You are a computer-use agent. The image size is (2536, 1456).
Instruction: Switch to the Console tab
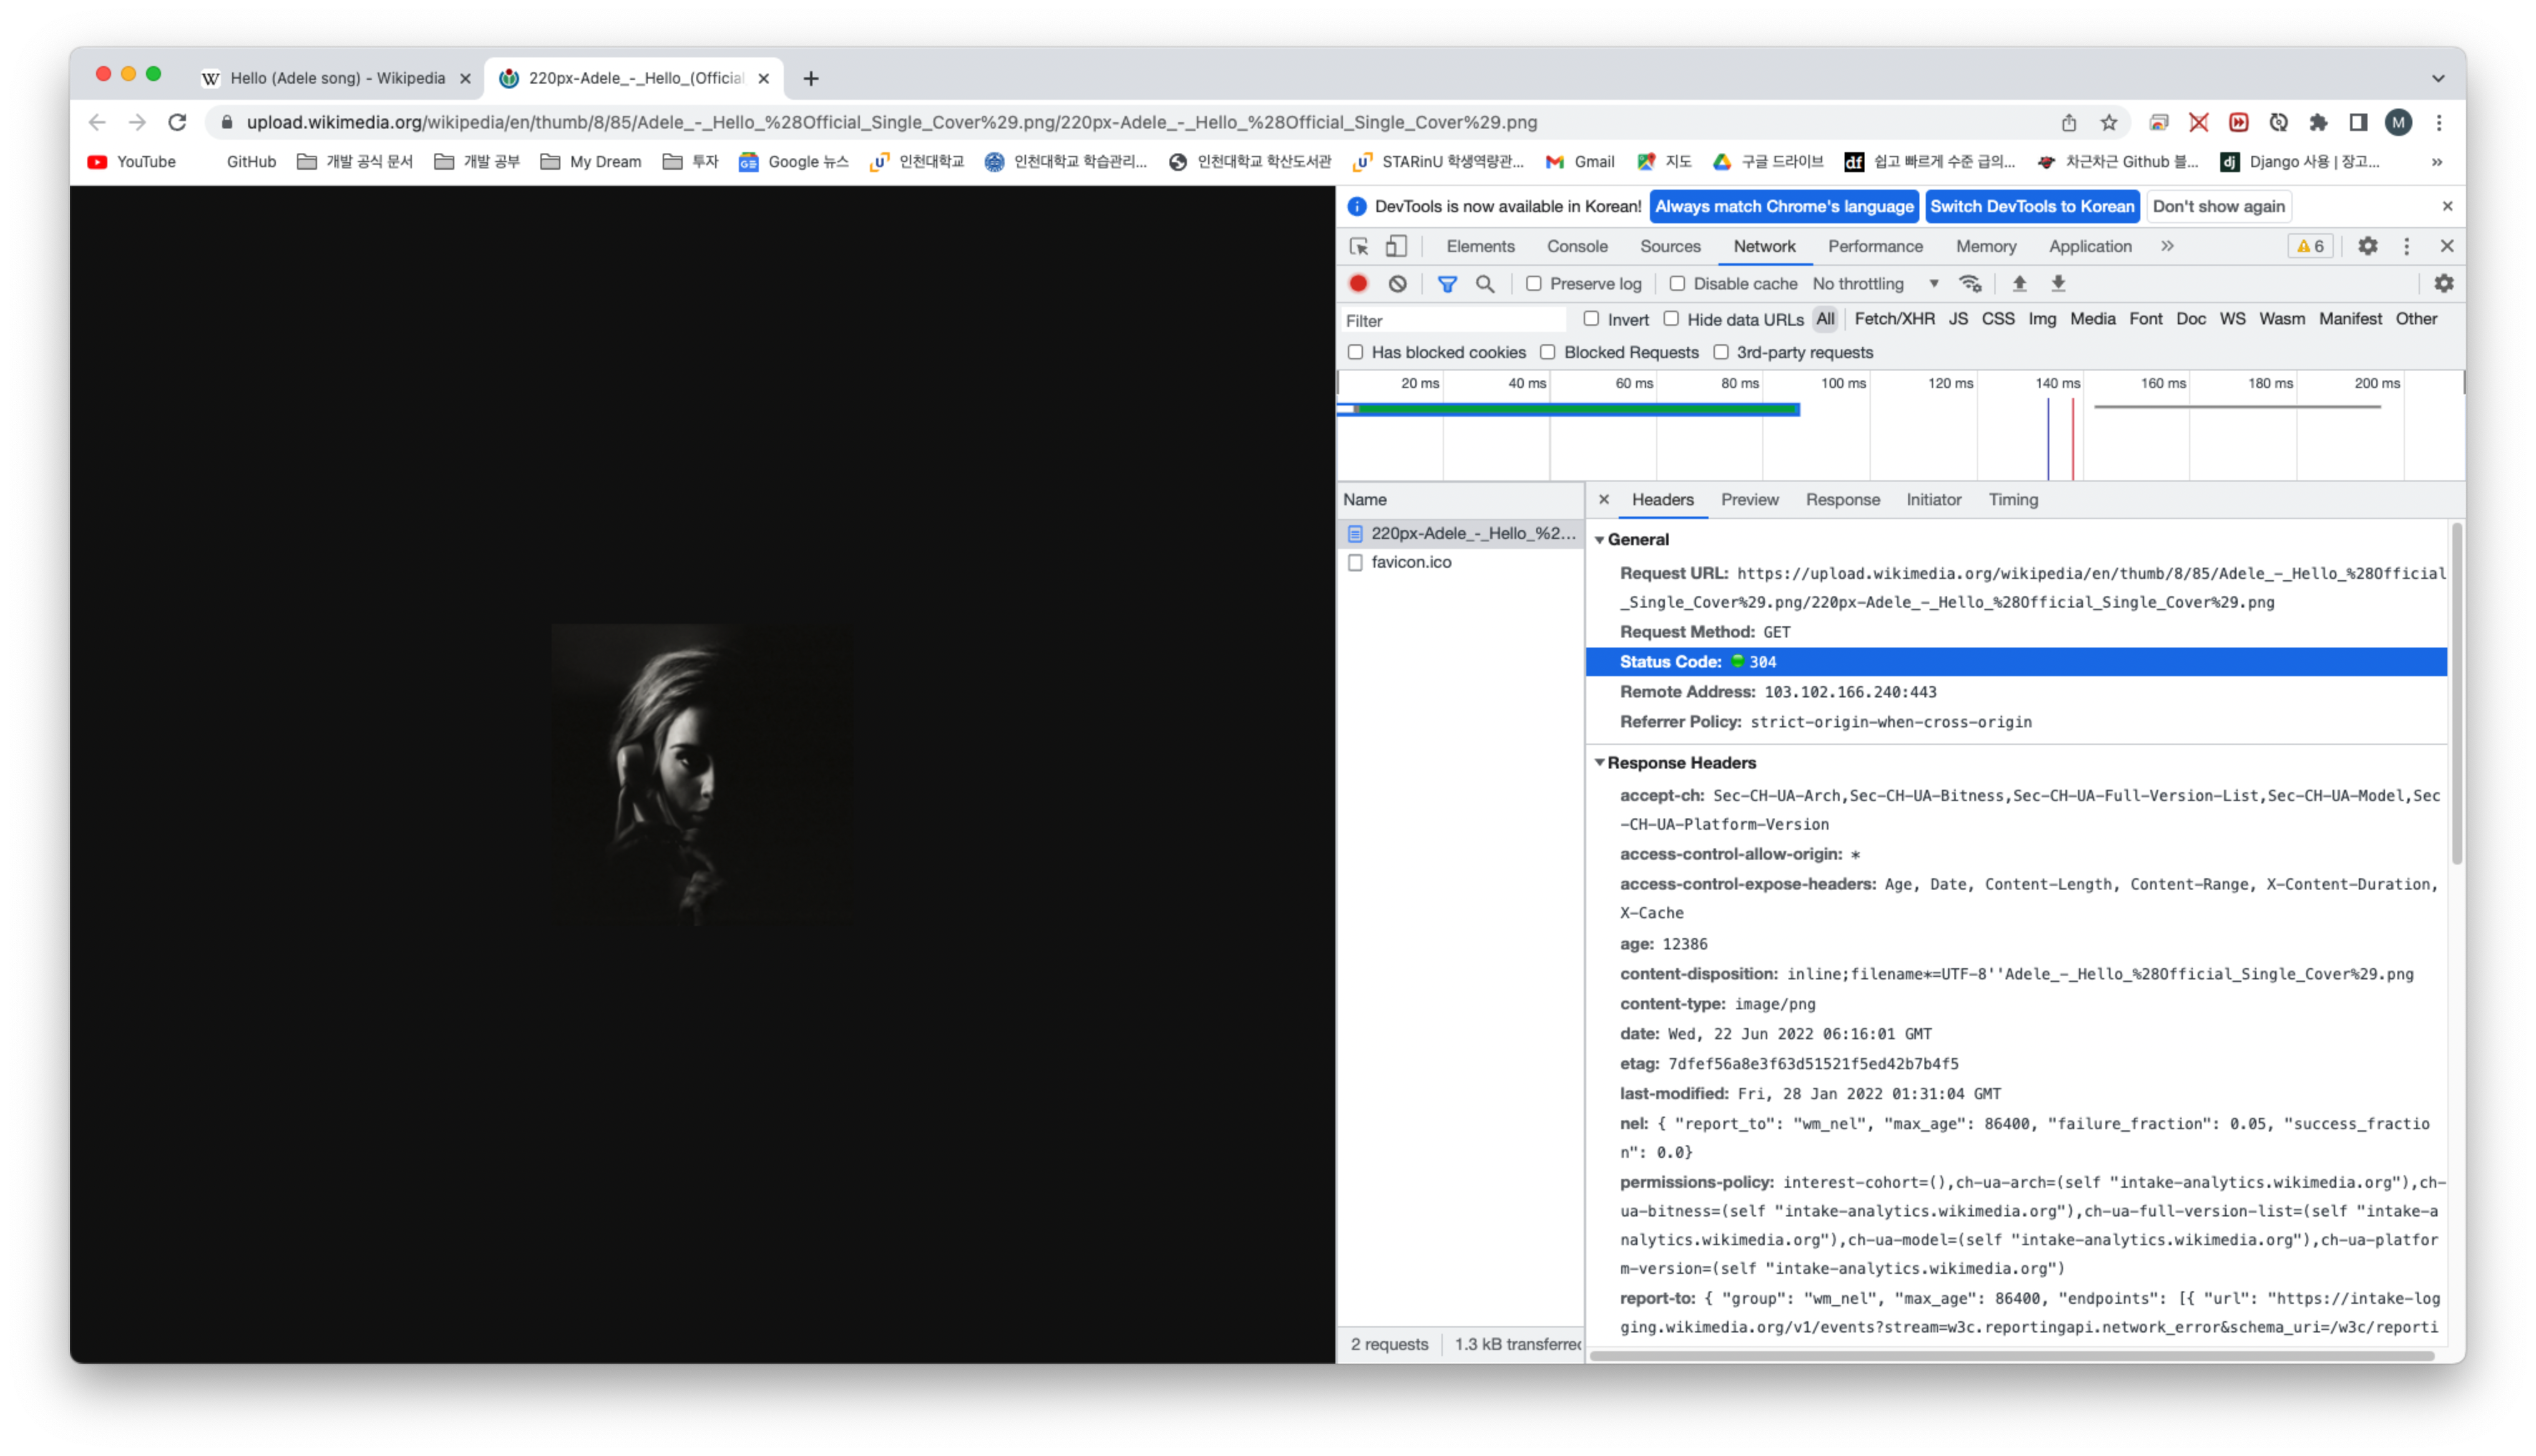tap(1577, 246)
